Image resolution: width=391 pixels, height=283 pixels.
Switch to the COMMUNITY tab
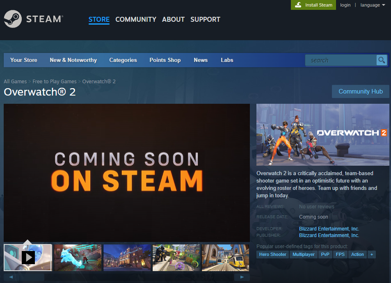(135, 19)
